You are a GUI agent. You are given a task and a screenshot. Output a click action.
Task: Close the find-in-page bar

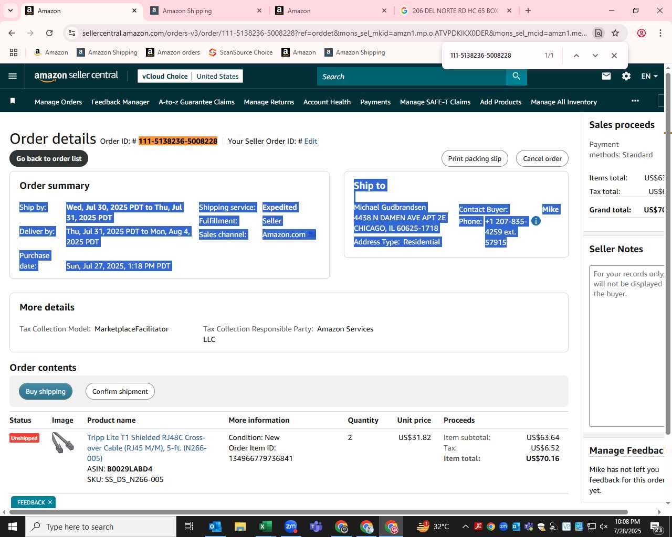[614, 55]
